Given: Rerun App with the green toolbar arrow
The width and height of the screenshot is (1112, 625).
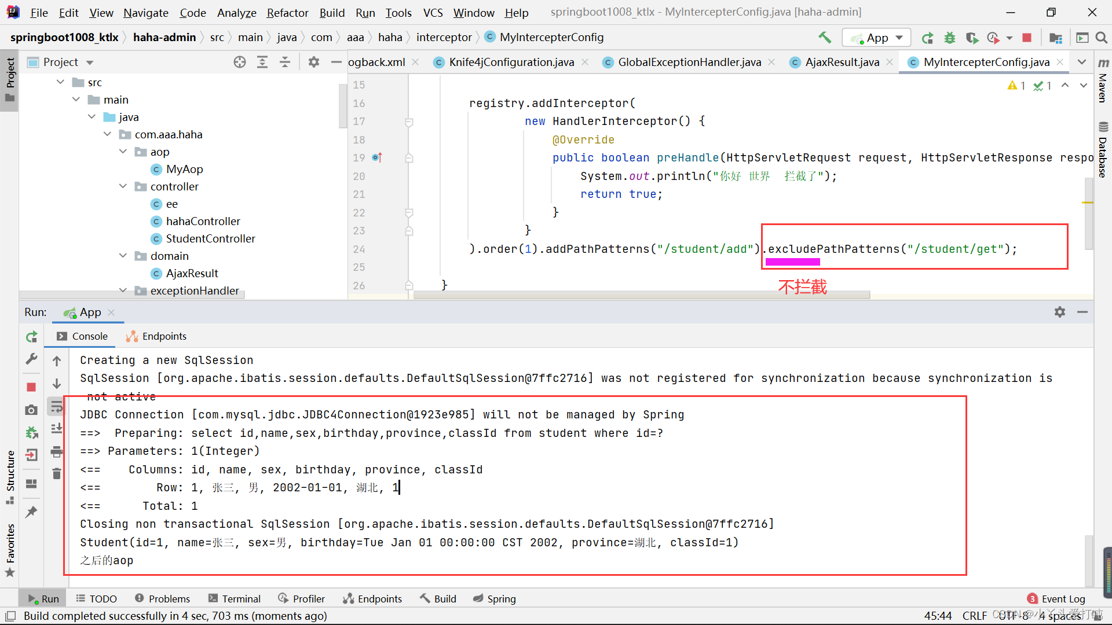Looking at the screenshot, I should coord(927,38).
